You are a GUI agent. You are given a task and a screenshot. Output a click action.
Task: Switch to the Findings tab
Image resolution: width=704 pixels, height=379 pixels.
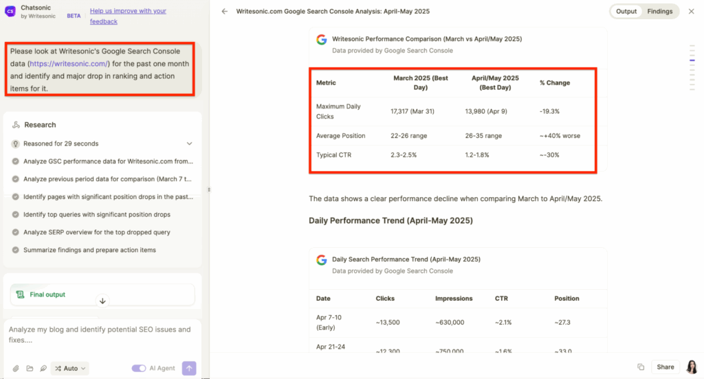click(x=659, y=11)
